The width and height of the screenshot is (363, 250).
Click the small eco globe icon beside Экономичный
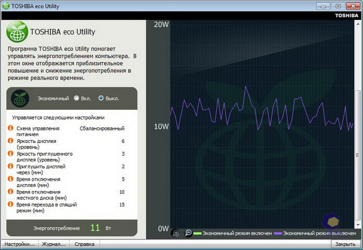pos(21,98)
